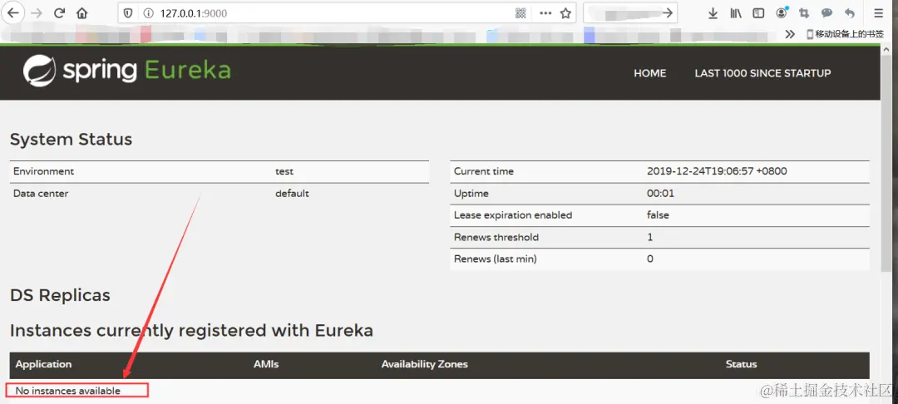
Task: Open the library books icon
Action: (x=736, y=13)
